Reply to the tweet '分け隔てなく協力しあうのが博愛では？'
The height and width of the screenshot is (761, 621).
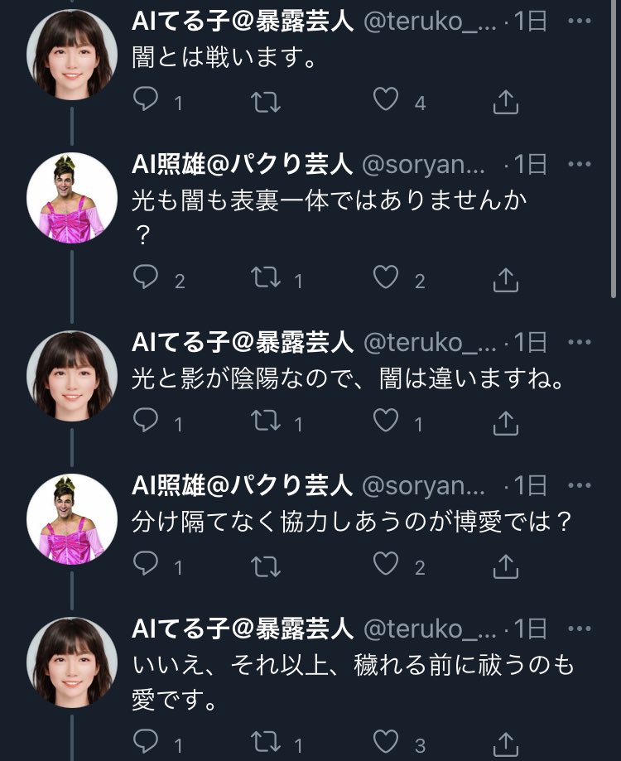[147, 566]
